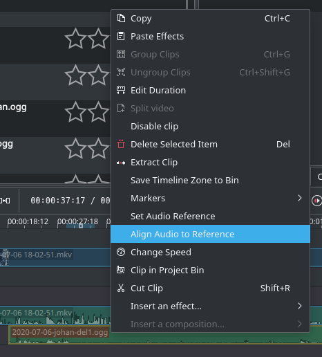The width and height of the screenshot is (322, 357).
Task: Click the red Delete Selected Item trash icon
Action: pos(121,144)
